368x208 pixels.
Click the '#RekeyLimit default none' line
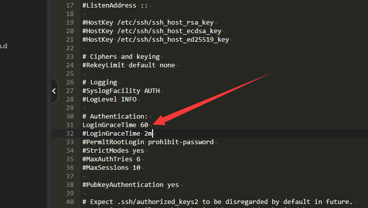tap(128, 65)
